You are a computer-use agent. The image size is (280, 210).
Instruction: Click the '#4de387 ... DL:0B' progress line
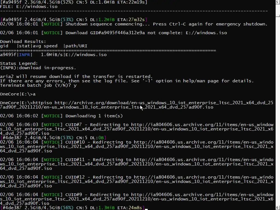click(53, 138)
